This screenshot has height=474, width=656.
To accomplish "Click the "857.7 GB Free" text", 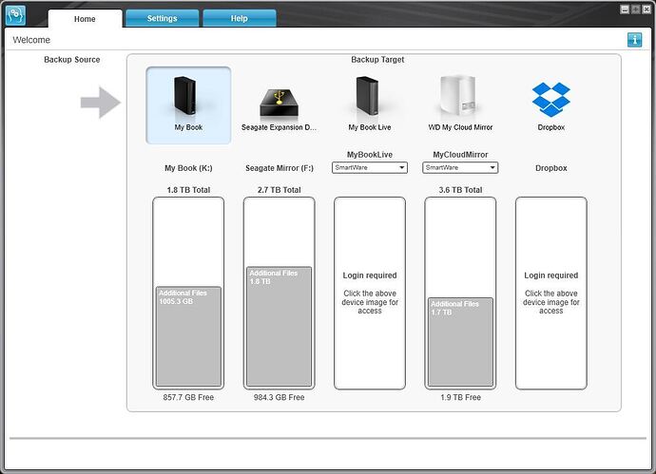I will [188, 397].
